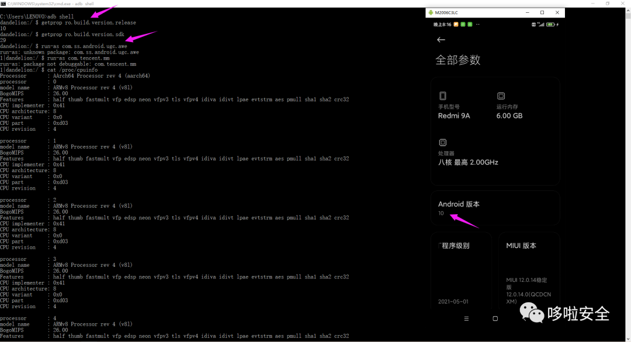Click 'unknown package: com.ss.android.ugc.awe' output line
The image size is (631, 342).
69,53
